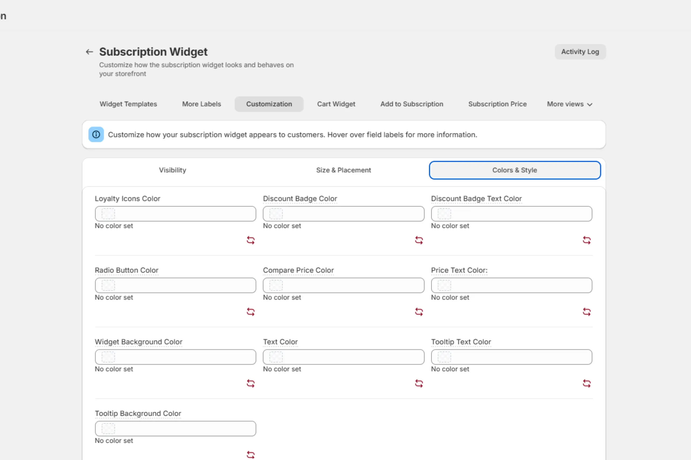Image resolution: width=691 pixels, height=460 pixels.
Task: Open Compare Price Color swatch picker
Action: [x=276, y=285]
